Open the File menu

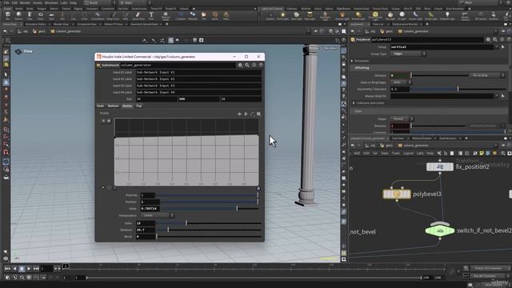click(6, 2)
